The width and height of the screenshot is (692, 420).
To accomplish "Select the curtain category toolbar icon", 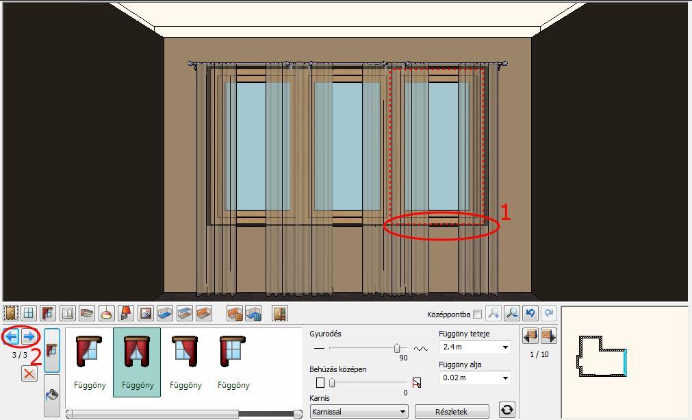I will click(48, 314).
